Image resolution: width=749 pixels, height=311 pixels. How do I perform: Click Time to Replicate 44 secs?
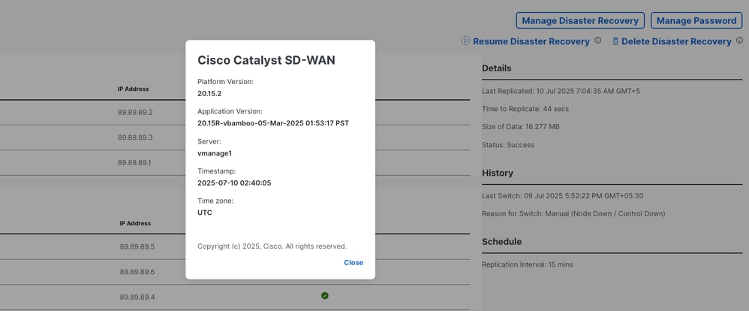[x=525, y=109]
